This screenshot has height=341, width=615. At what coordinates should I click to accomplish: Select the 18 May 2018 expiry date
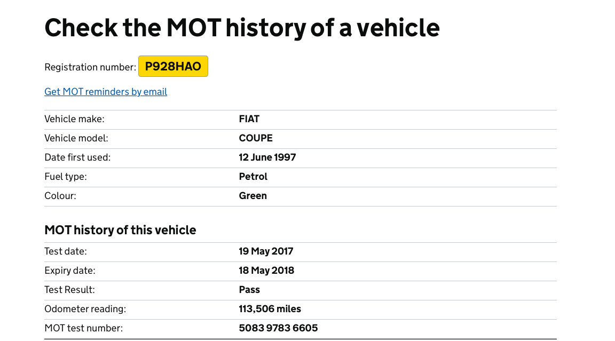[x=266, y=271]
